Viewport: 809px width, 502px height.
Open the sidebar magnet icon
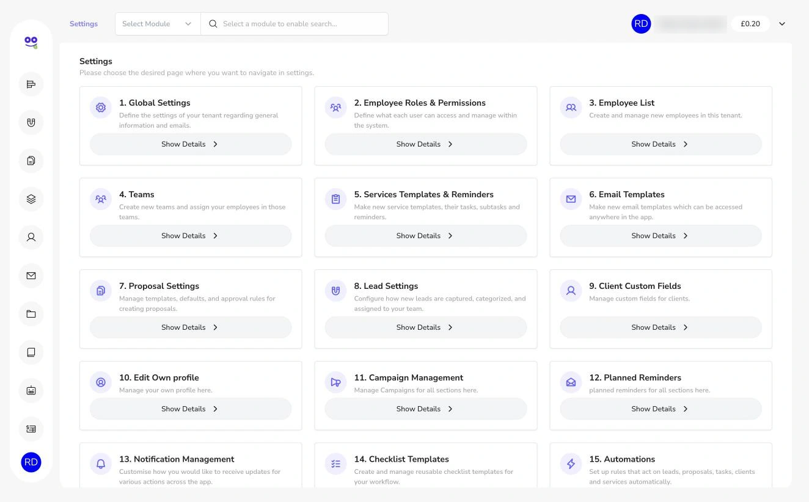pyautogui.click(x=31, y=122)
